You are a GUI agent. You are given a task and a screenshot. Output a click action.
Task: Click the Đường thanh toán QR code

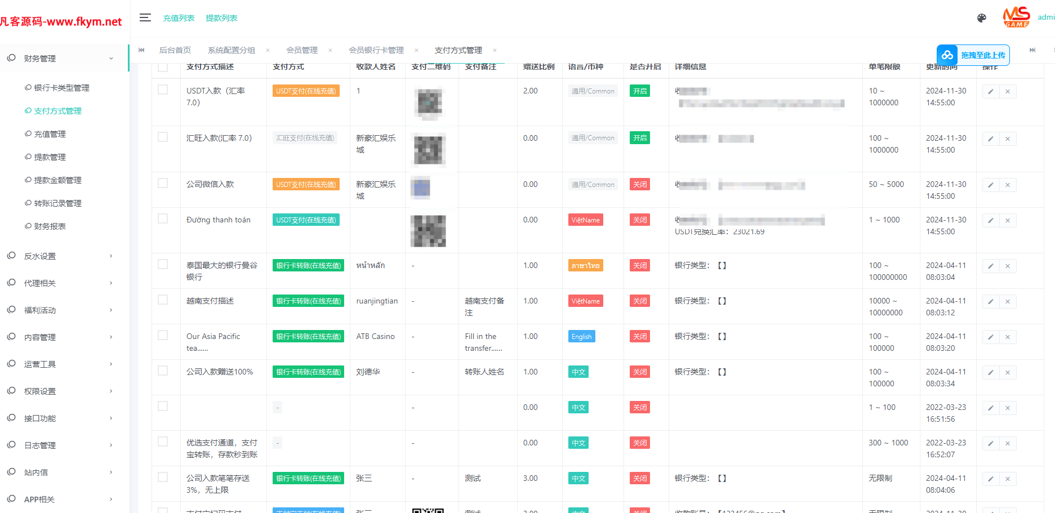tap(428, 231)
